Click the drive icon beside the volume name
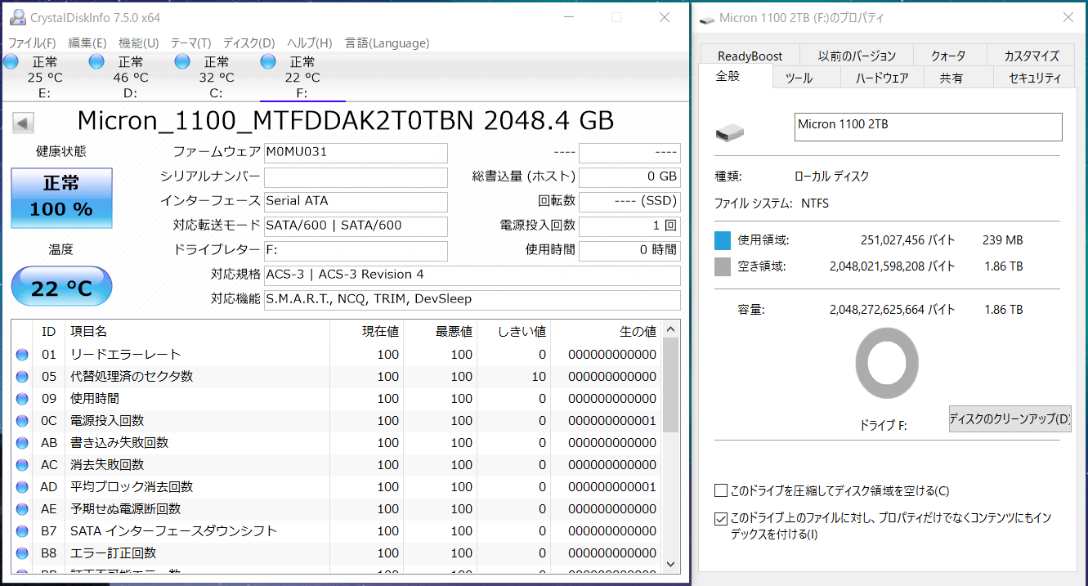The width and height of the screenshot is (1088, 586). (x=730, y=132)
